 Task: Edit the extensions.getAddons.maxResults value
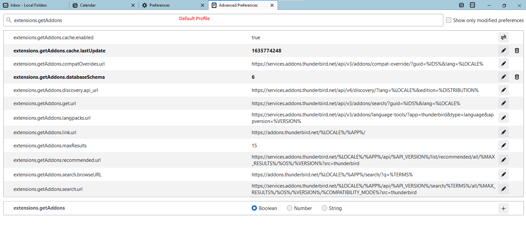pos(503,145)
